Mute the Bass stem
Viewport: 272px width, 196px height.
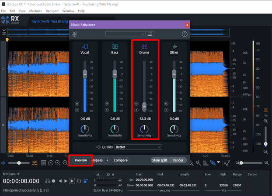[x=107, y=104]
